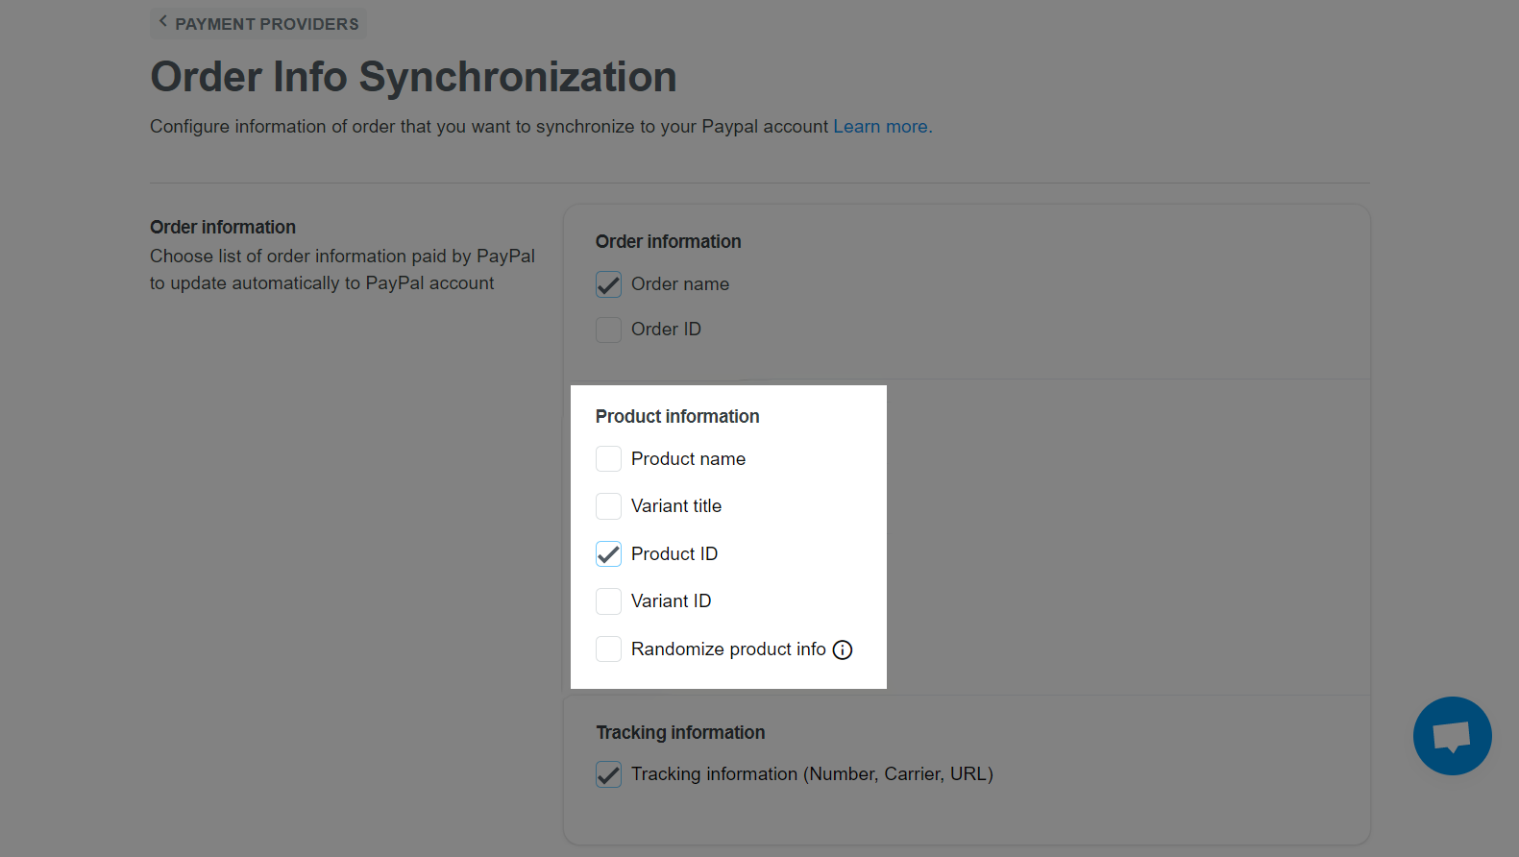Click the Product name label

[x=688, y=459]
